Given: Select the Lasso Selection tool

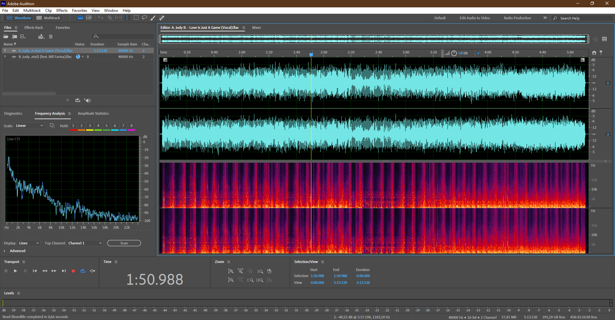Looking at the screenshot, I should pos(144,18).
